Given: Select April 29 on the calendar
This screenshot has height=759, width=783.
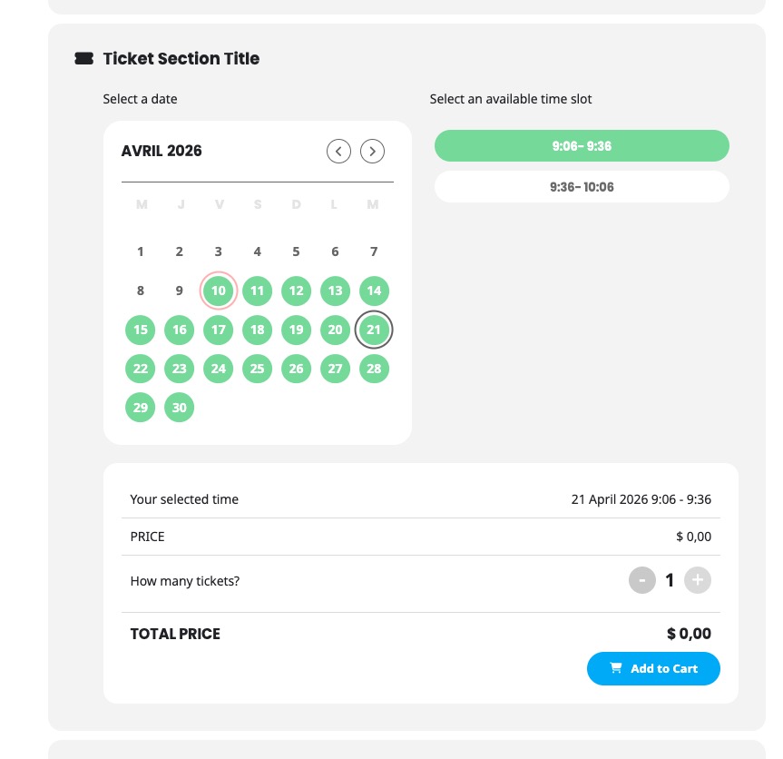Looking at the screenshot, I should click(141, 408).
